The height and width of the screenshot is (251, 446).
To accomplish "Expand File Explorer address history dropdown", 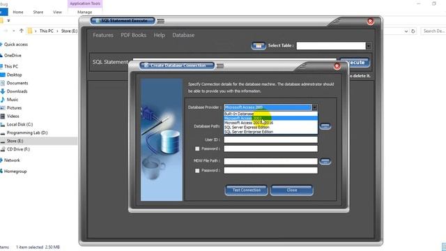I will click(x=406, y=31).
